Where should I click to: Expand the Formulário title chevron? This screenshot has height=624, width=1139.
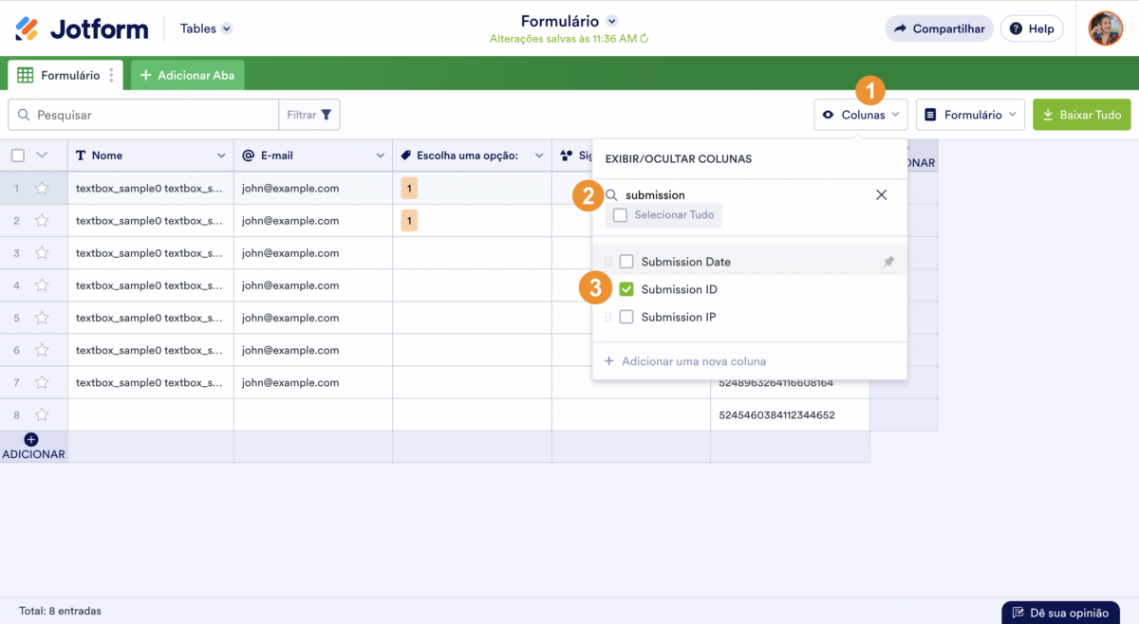[x=612, y=21]
